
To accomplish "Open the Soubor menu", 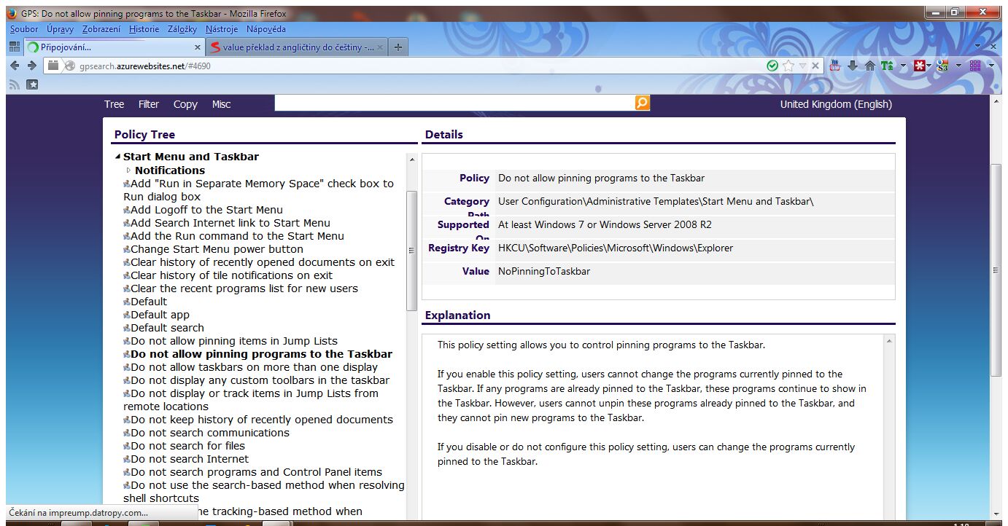I will coord(24,29).
